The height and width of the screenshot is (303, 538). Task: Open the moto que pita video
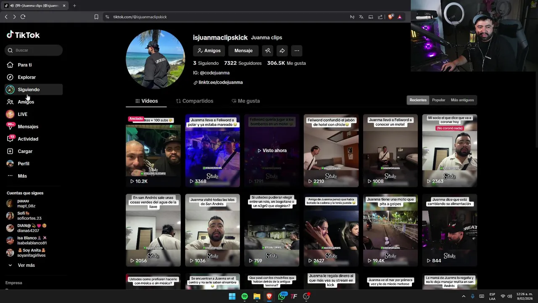(x=390, y=230)
